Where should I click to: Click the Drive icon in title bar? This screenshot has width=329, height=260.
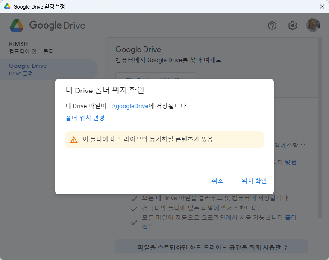click(7, 6)
